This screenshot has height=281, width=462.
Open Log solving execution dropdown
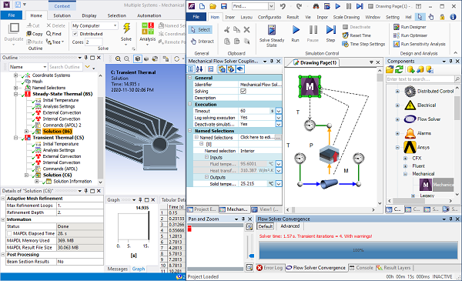click(x=279, y=118)
